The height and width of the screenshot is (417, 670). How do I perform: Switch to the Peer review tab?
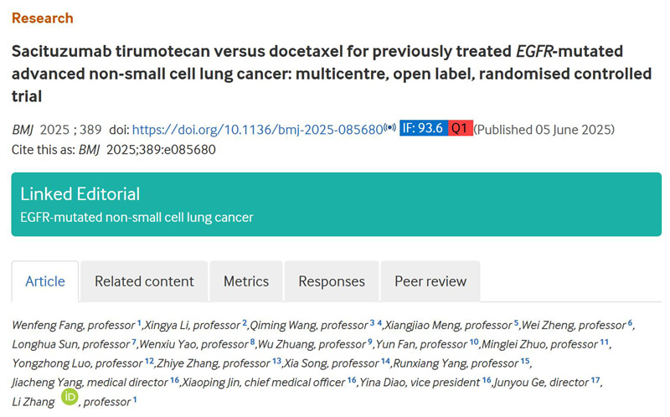tap(430, 281)
